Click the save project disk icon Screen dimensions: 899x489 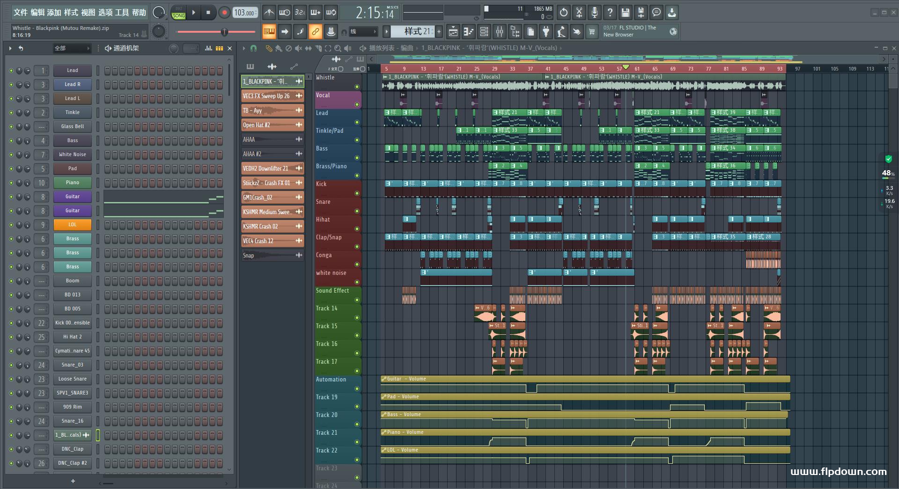coord(626,13)
